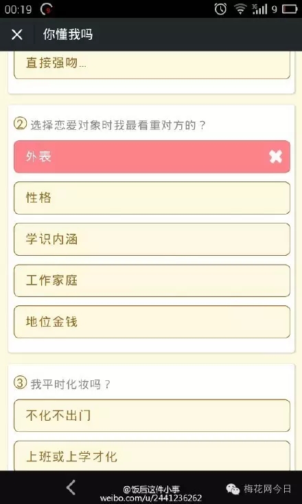Open the alarm clock status icon
302x504 pixels.
pos(220,9)
